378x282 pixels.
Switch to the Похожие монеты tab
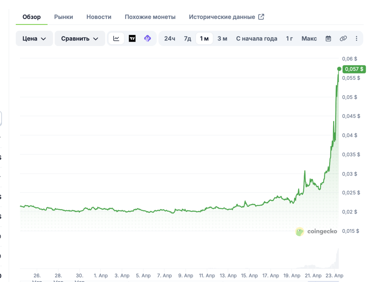(150, 17)
